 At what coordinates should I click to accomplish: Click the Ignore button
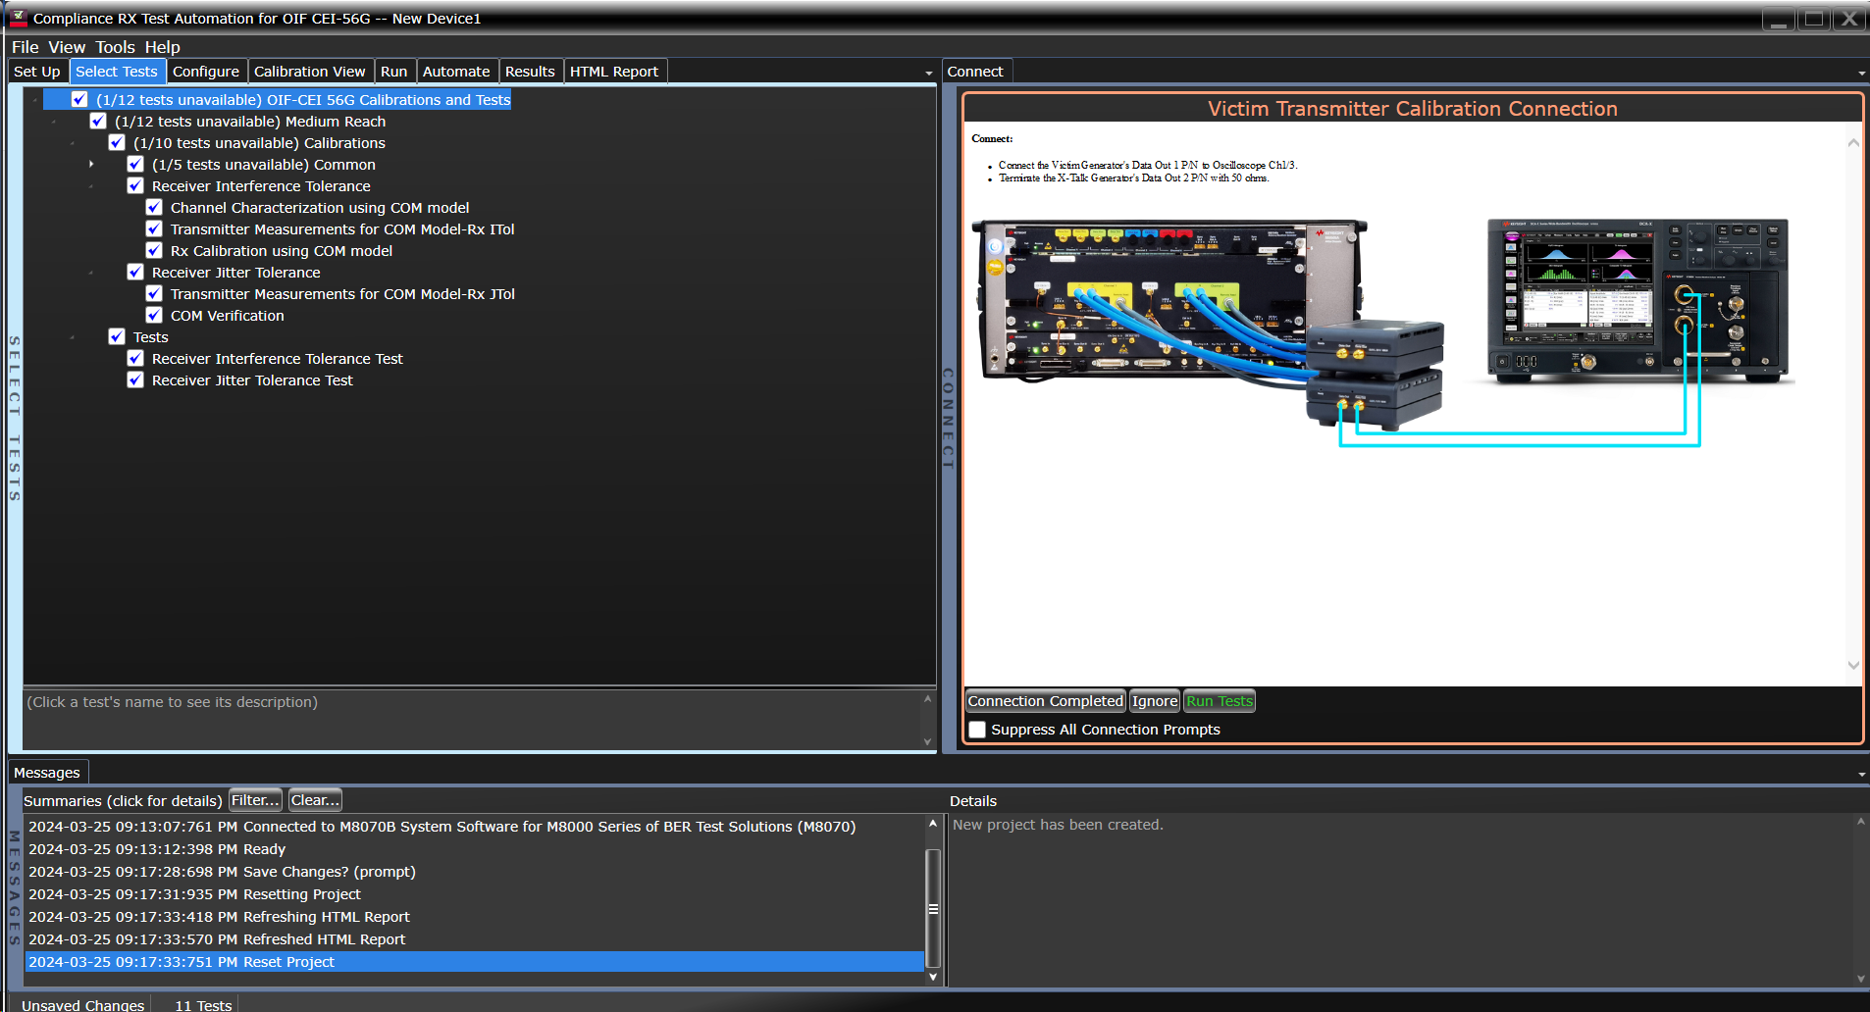click(x=1154, y=700)
